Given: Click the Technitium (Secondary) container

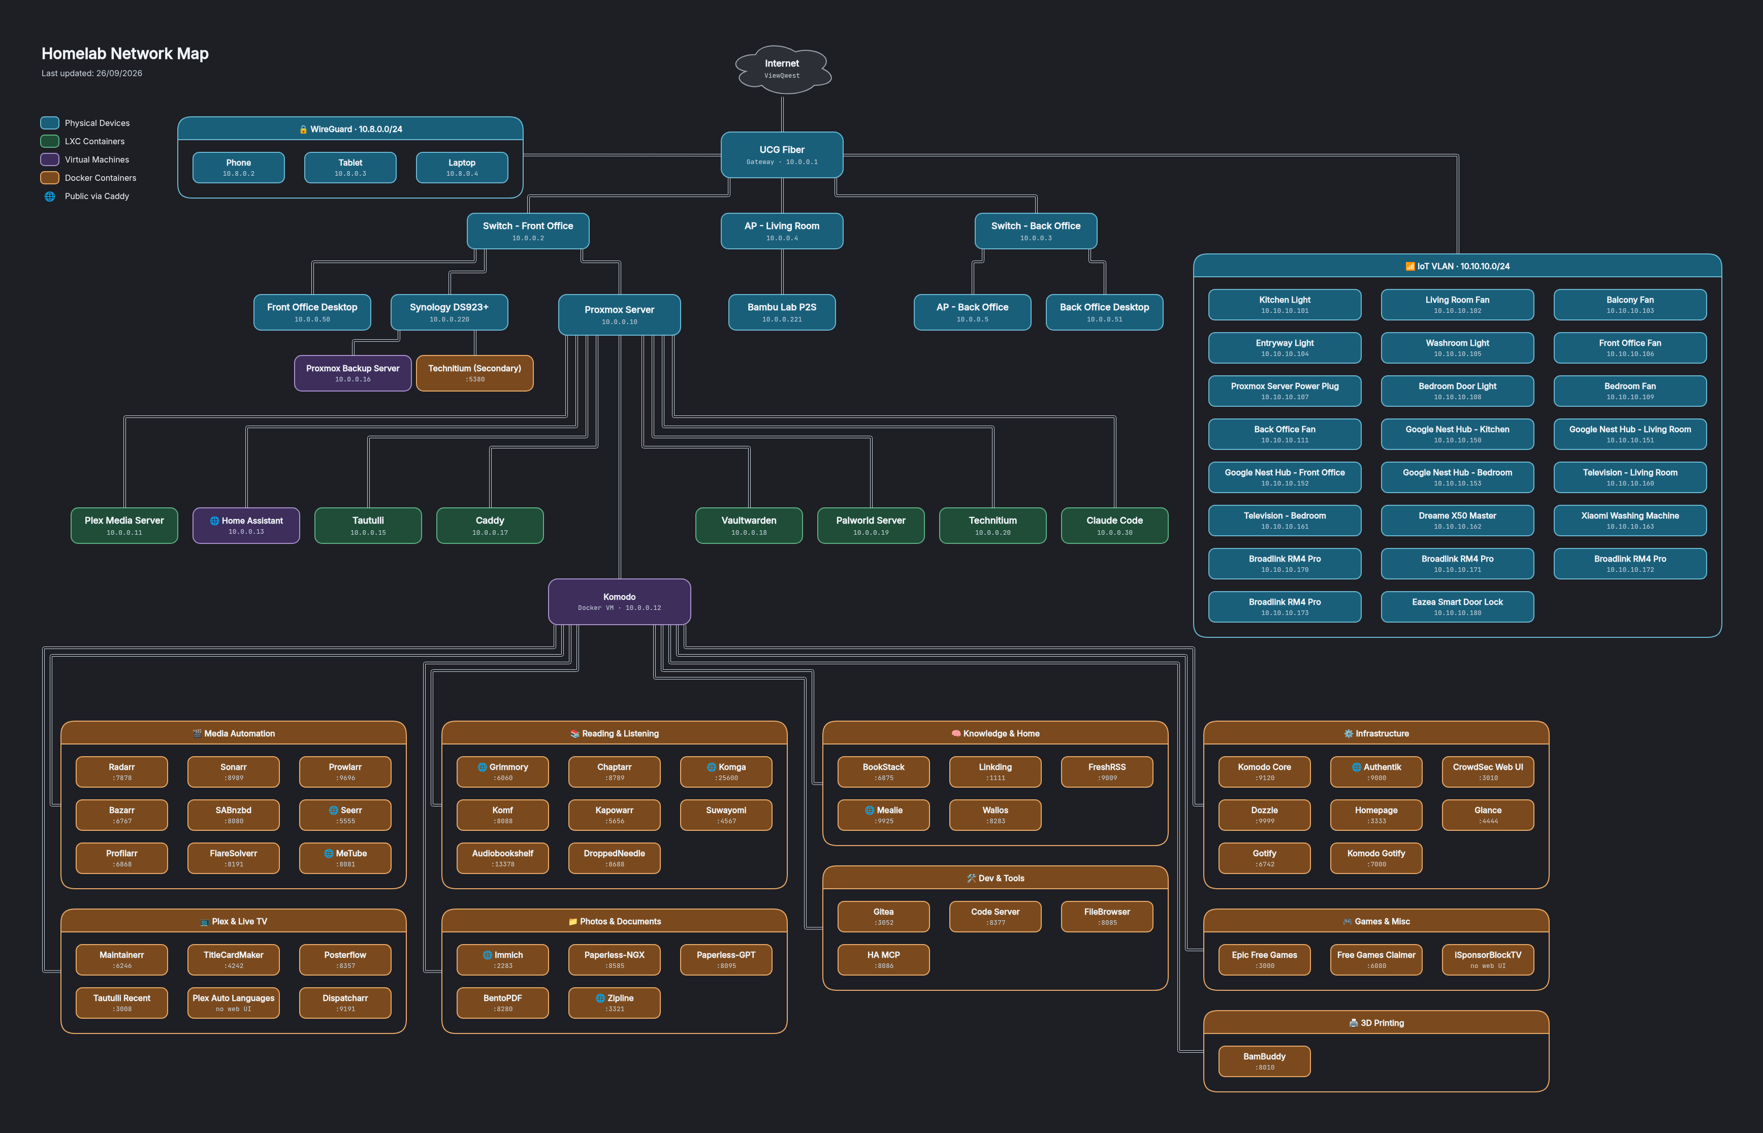Looking at the screenshot, I should pos(474,374).
